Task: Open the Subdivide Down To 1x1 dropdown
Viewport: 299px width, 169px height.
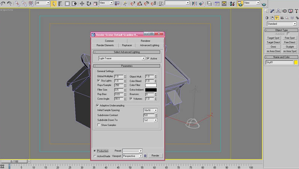Action: tap(150, 120)
